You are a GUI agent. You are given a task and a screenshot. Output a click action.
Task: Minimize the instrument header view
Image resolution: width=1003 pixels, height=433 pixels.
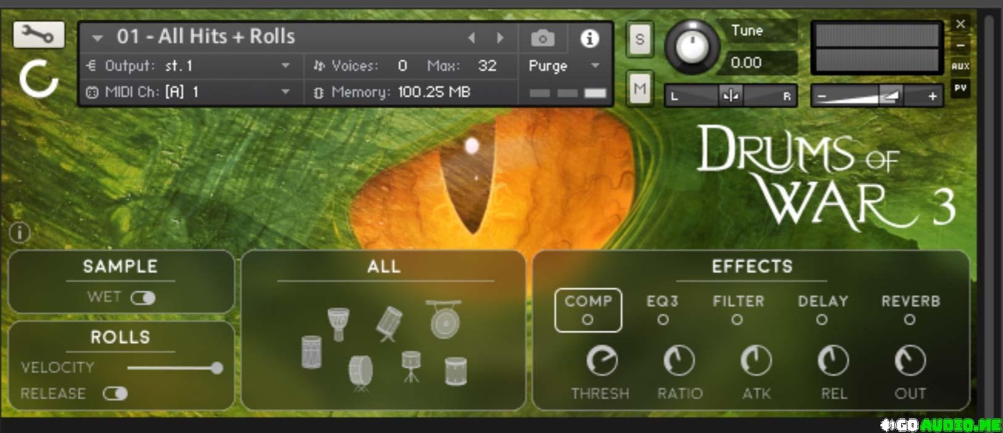[x=960, y=46]
